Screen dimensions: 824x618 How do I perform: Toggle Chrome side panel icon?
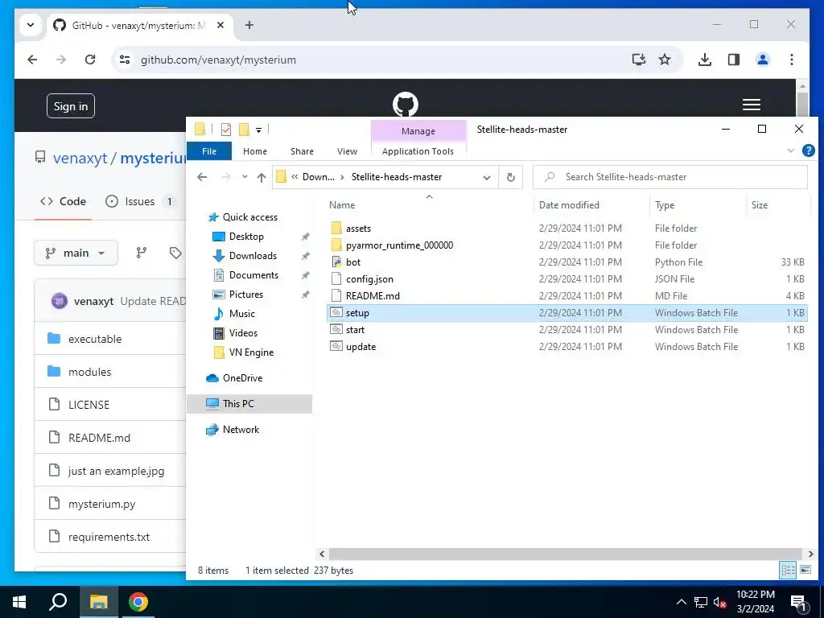click(734, 60)
